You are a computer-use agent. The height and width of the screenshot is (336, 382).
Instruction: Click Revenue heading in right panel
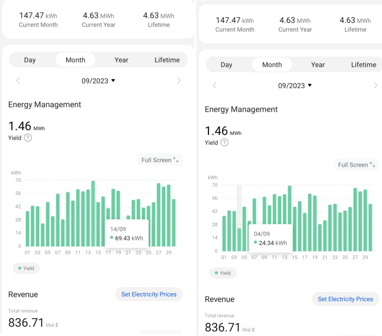point(220,299)
